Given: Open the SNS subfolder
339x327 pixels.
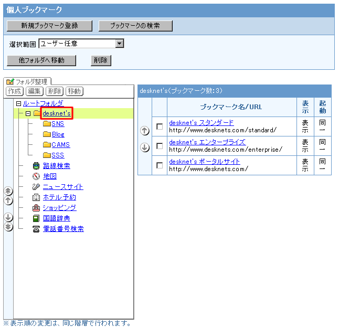Looking at the screenshot, I should tap(58, 124).
